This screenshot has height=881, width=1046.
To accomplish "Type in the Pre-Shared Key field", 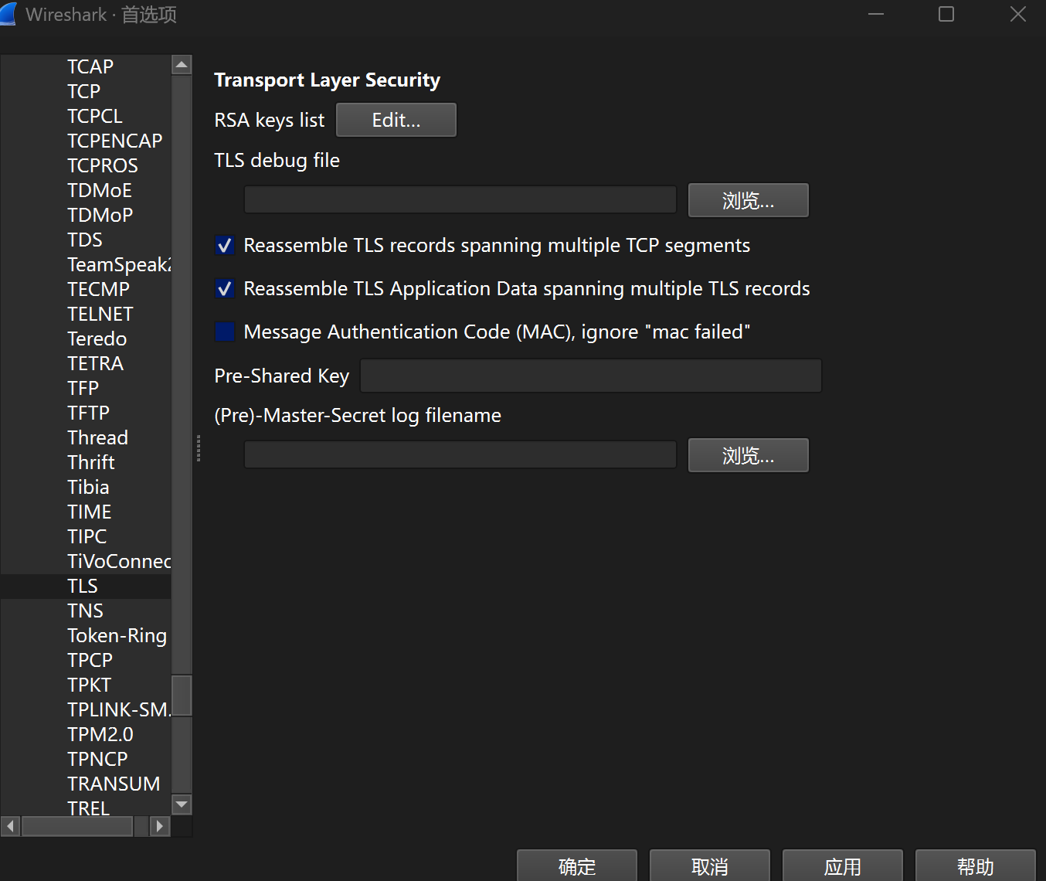I will (590, 376).
